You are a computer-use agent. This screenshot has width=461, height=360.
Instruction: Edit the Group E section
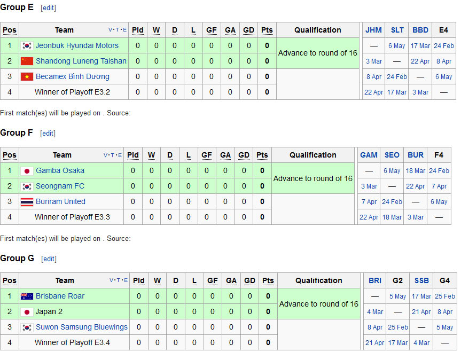48,8
